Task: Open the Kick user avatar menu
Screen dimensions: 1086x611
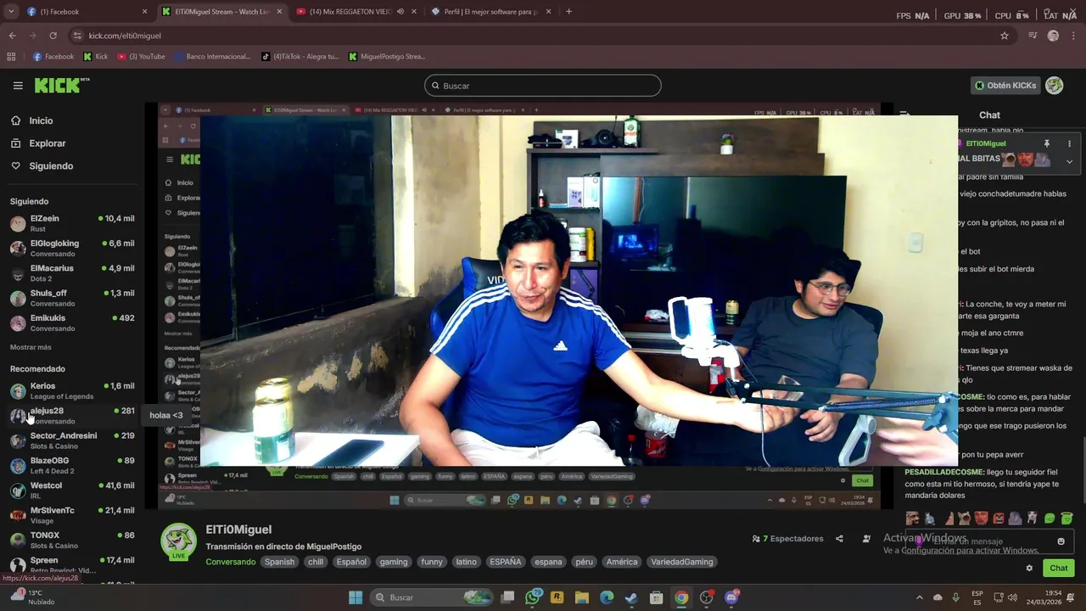Action: 1054,86
